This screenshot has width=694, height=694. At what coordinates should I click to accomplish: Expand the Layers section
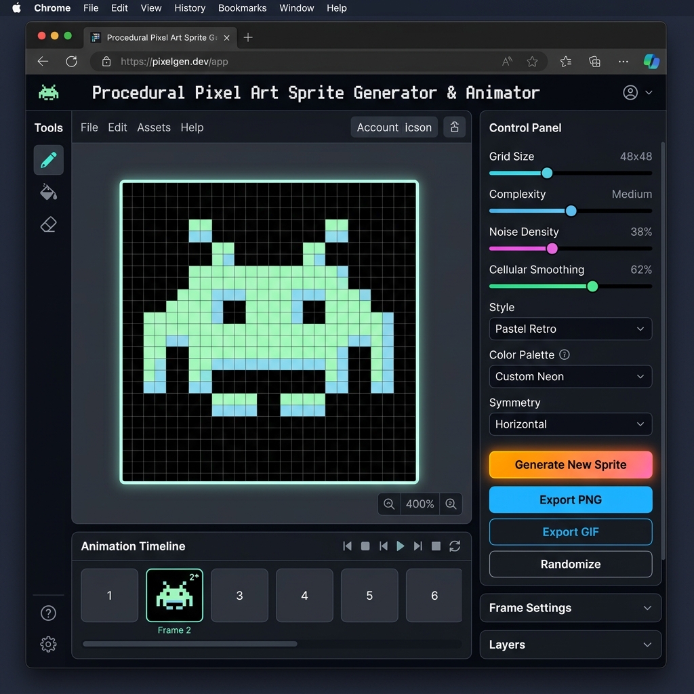571,645
